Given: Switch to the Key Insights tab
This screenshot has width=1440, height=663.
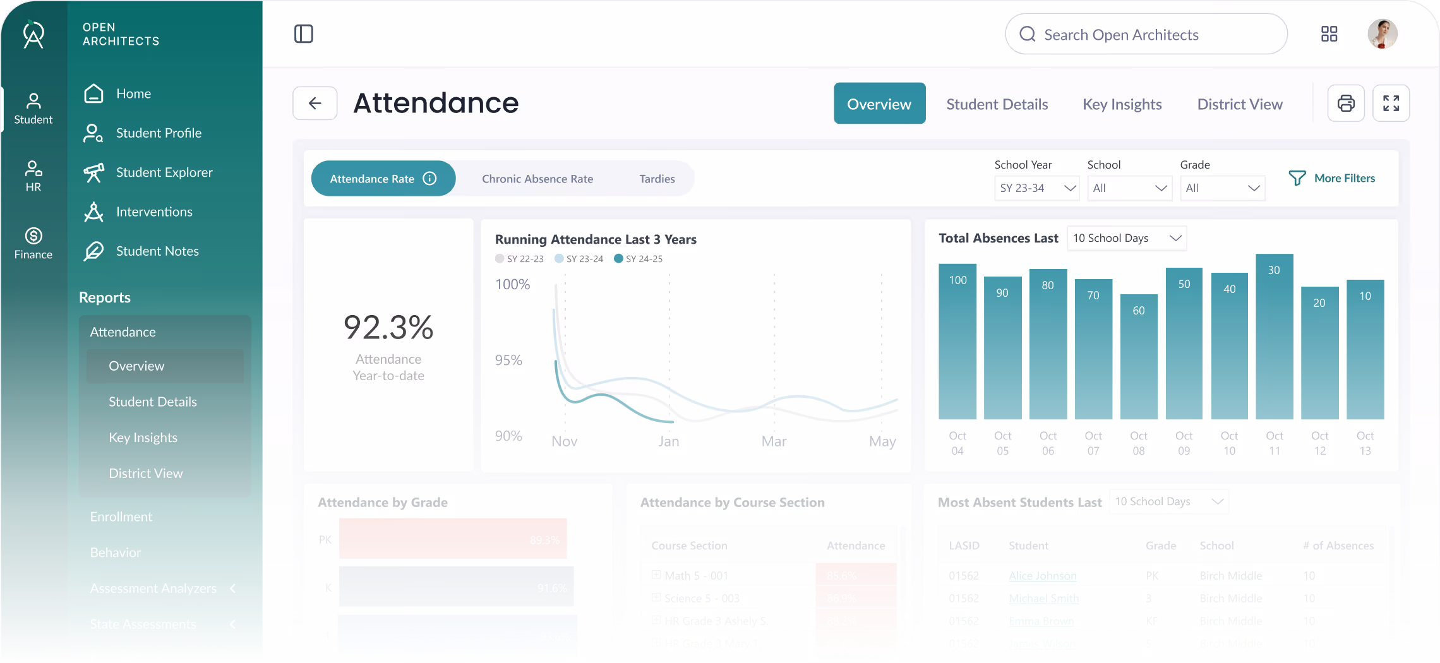Looking at the screenshot, I should (x=1122, y=104).
